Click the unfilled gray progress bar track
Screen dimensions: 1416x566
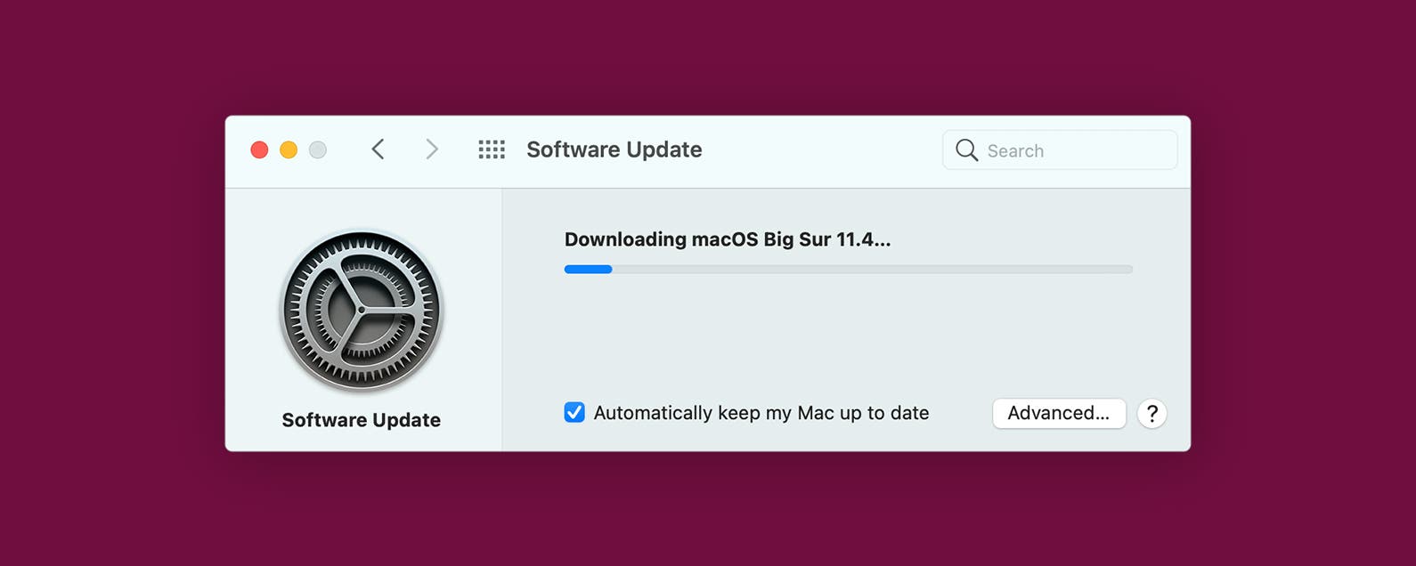(873, 269)
